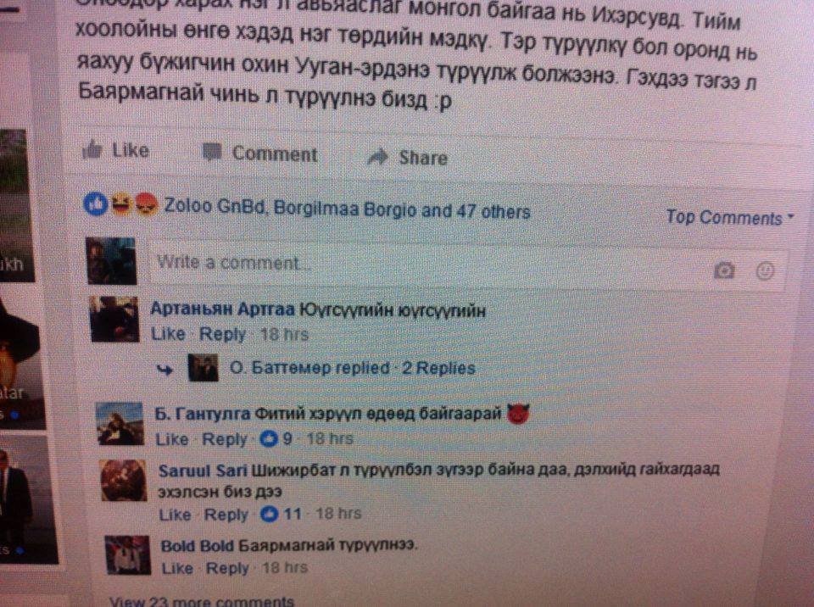Click the angry reaction icon
The width and height of the screenshot is (814, 607).
tap(146, 204)
